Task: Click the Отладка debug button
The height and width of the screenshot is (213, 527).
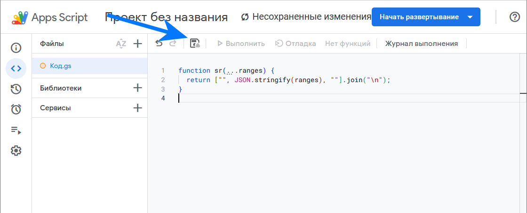Action: click(x=295, y=44)
